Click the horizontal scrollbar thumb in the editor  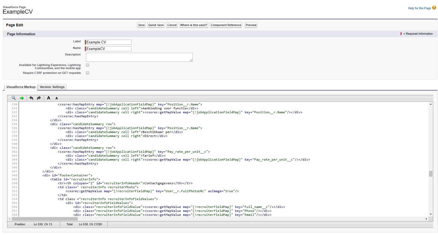tap(45, 219)
